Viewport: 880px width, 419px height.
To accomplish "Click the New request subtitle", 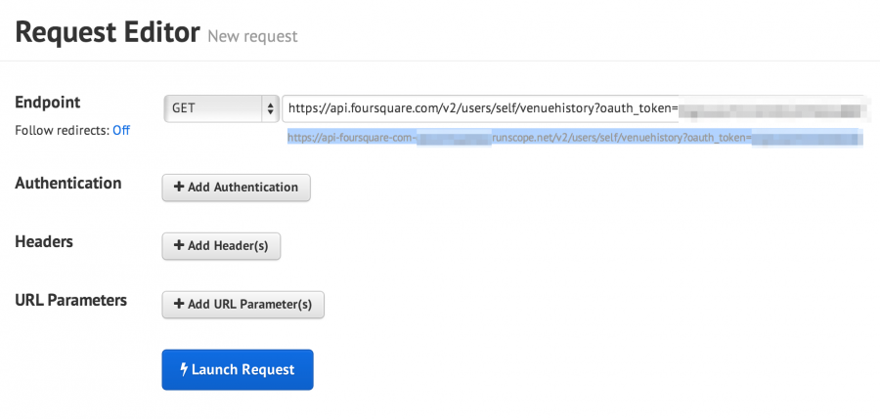I will 252,36.
